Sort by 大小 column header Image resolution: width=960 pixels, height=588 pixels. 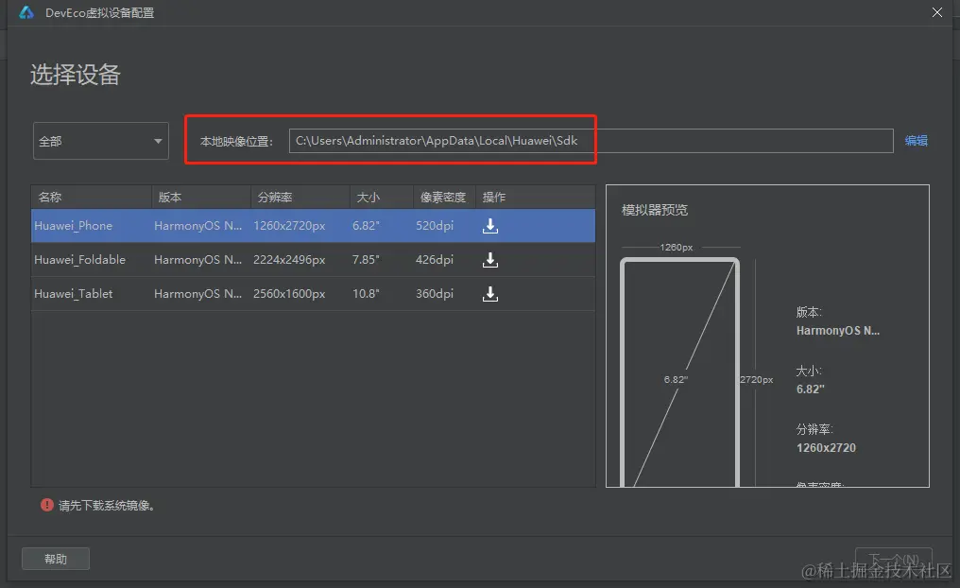[x=382, y=198]
